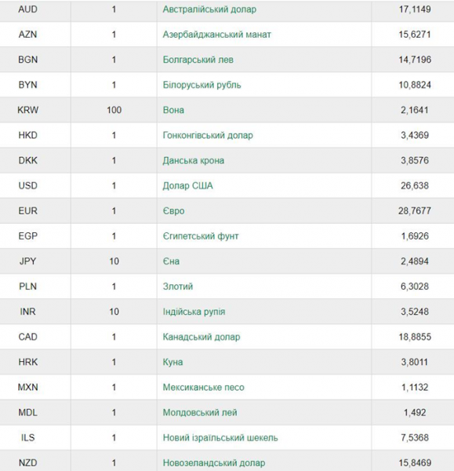Open the Євро currency link
This screenshot has width=454, height=471.
point(173,211)
